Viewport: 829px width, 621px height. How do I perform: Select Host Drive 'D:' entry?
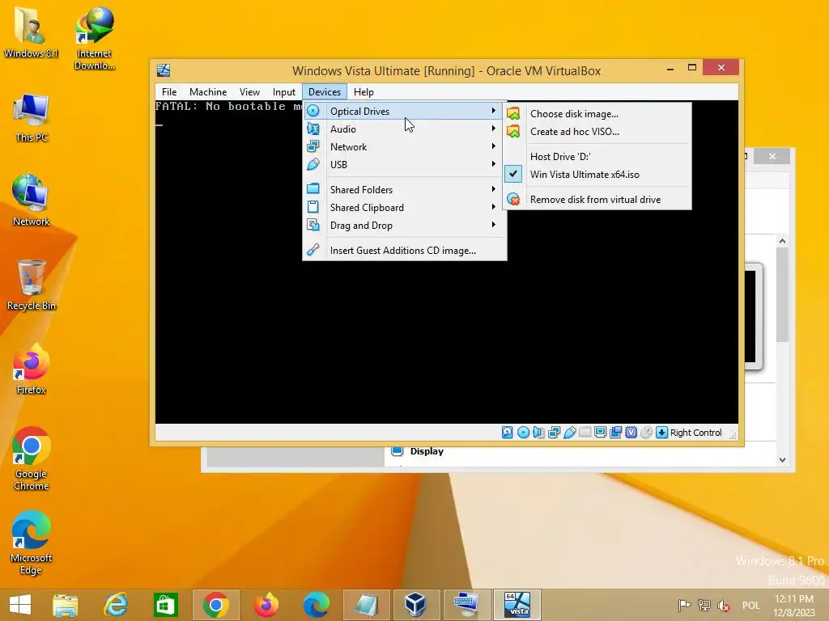(597, 156)
